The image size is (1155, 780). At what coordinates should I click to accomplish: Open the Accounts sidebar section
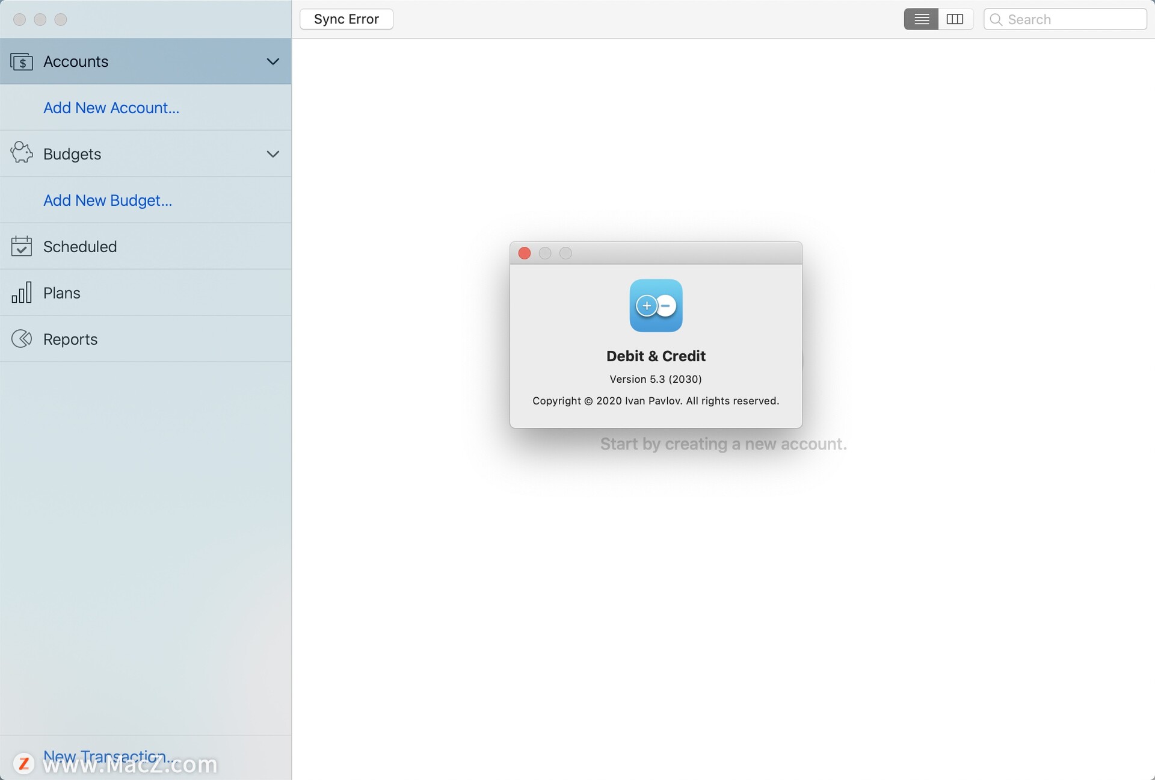pos(146,61)
